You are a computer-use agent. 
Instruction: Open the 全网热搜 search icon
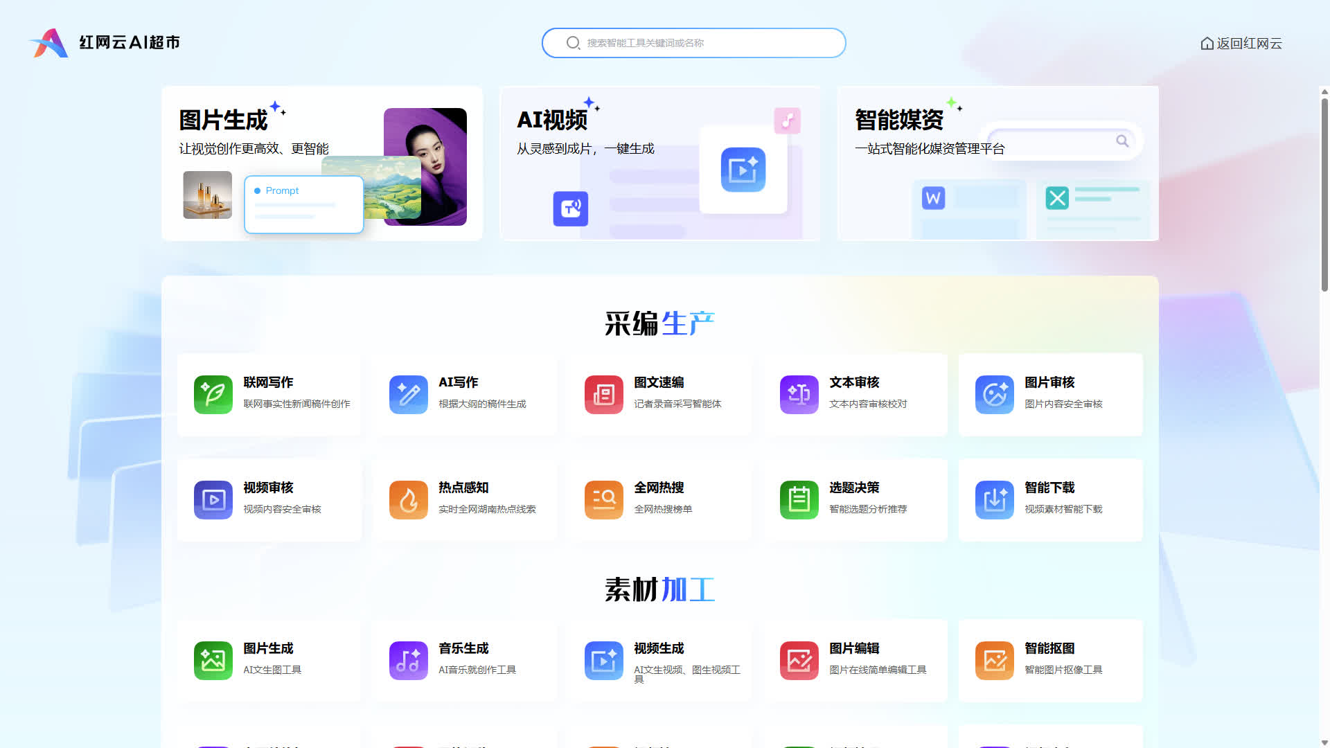tap(603, 500)
